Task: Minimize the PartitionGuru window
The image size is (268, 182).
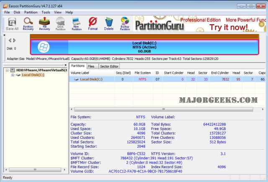Action: (x=242, y=6)
